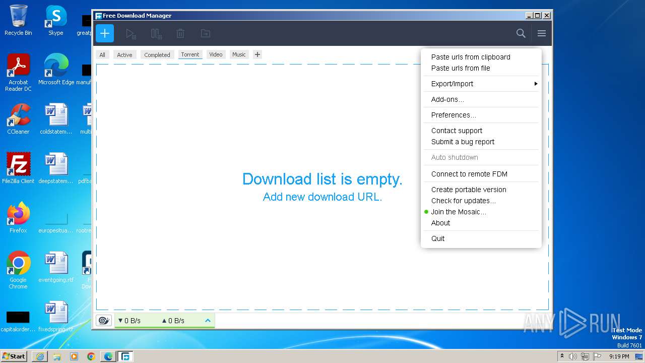Select eventgoing.rtf desktop file
The width and height of the screenshot is (645, 363).
pyautogui.click(x=56, y=267)
